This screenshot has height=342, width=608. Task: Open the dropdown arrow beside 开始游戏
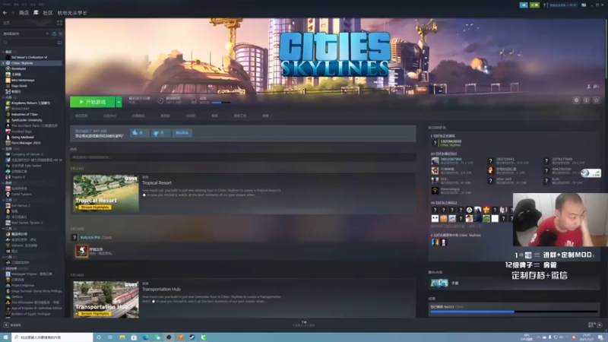point(119,102)
